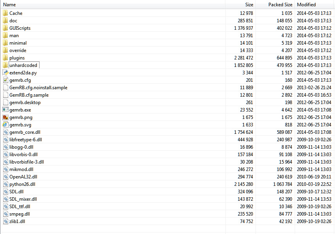This screenshot has height=234, width=335.
Task: Select the Python icon of extend2da.py
Action: 5,73
